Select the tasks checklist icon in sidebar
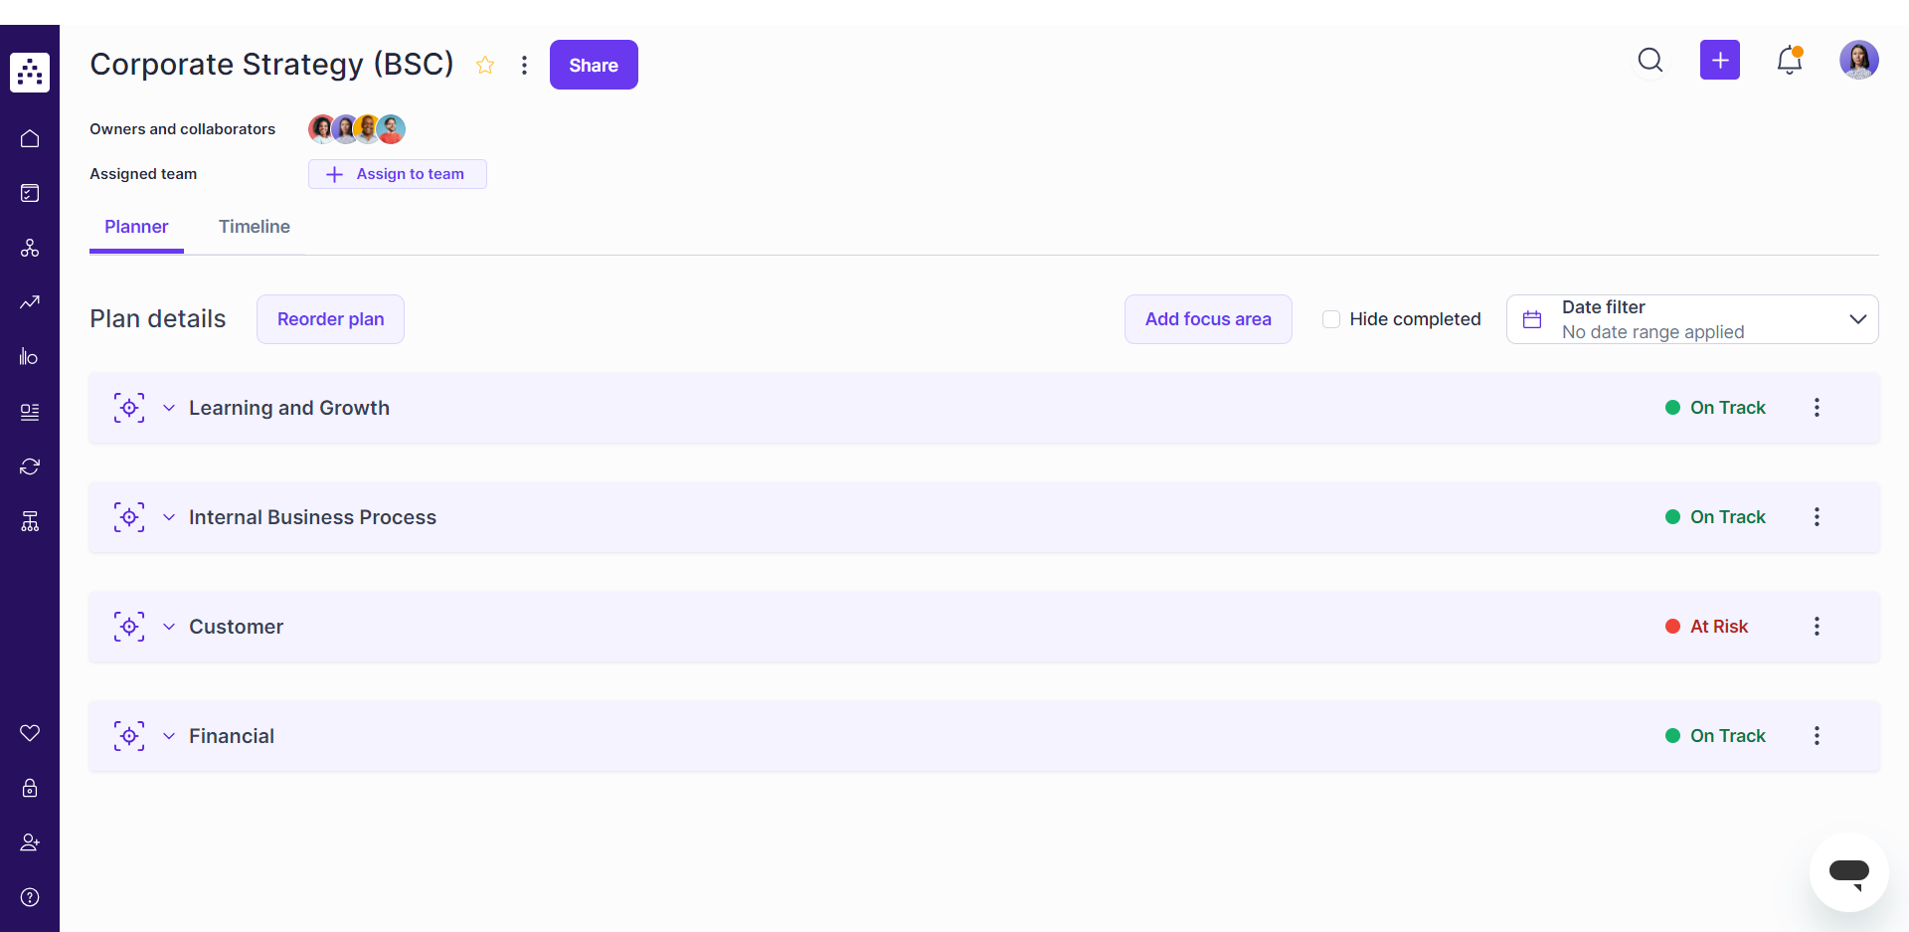Viewport: 1909px width, 932px height. pyautogui.click(x=30, y=193)
